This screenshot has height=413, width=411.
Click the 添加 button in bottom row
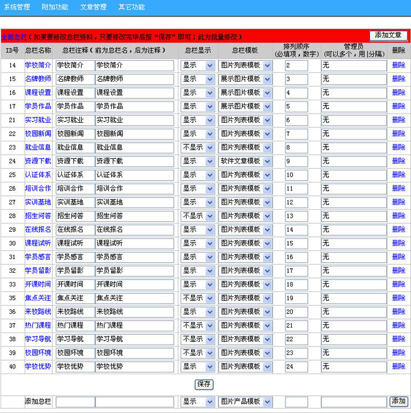point(399,401)
